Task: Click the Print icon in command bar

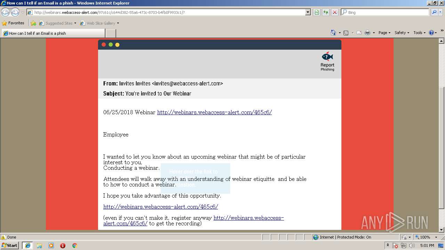Action: tap(367, 33)
